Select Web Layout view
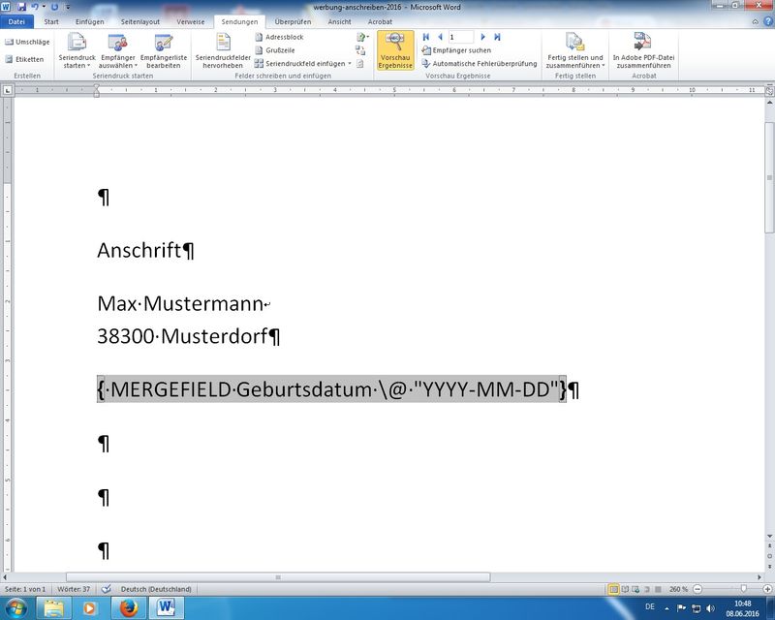This screenshot has width=775, height=620. point(635,589)
